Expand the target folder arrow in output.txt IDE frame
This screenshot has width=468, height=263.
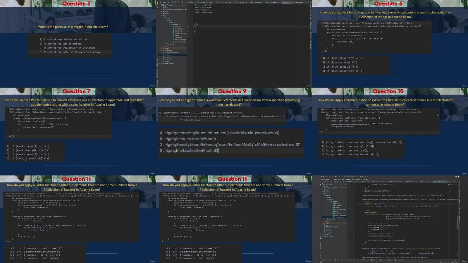tap(161, 48)
